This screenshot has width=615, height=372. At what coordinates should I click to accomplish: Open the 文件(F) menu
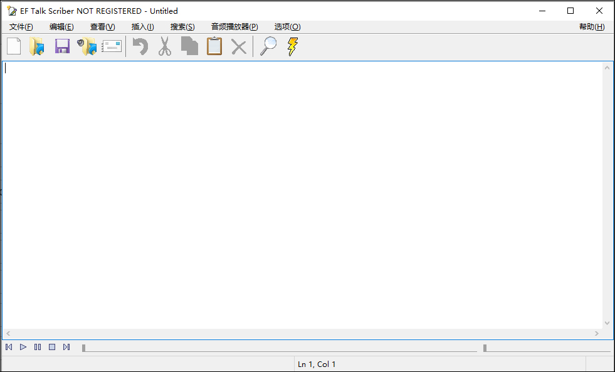click(x=21, y=27)
